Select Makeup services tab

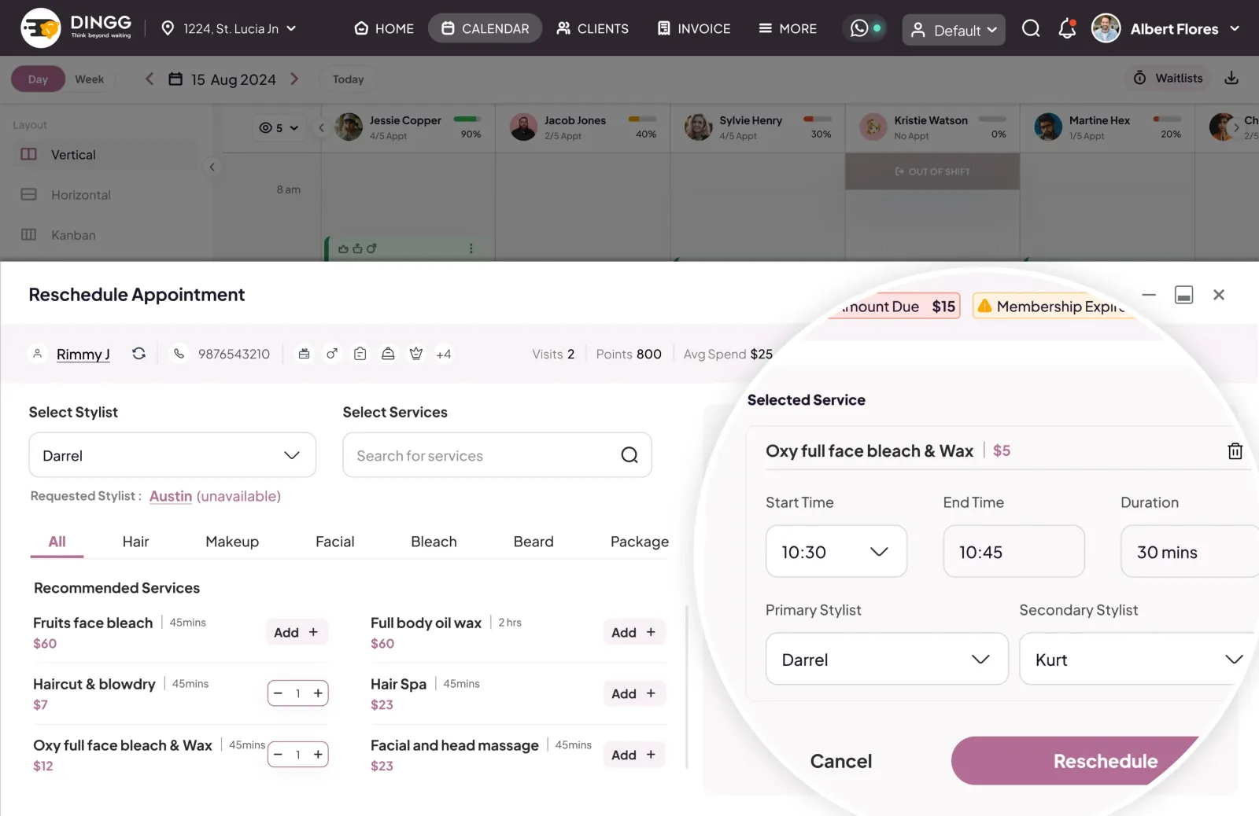point(232,542)
